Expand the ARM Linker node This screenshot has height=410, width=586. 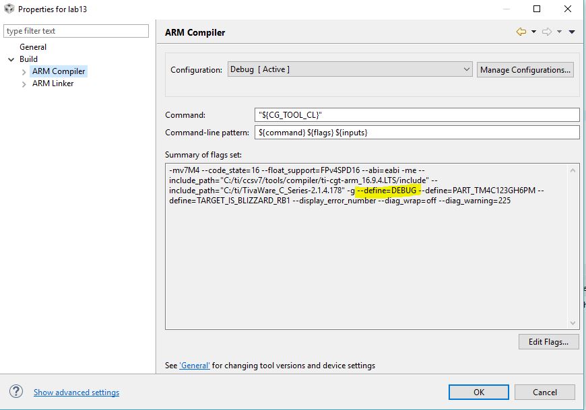pos(24,84)
